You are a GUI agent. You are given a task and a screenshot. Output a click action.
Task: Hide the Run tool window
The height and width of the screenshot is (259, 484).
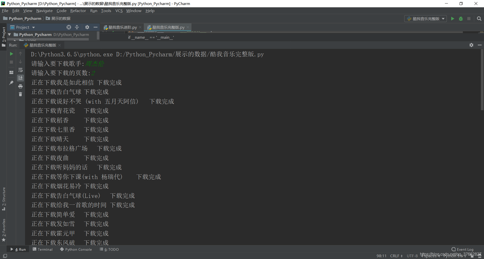480,45
